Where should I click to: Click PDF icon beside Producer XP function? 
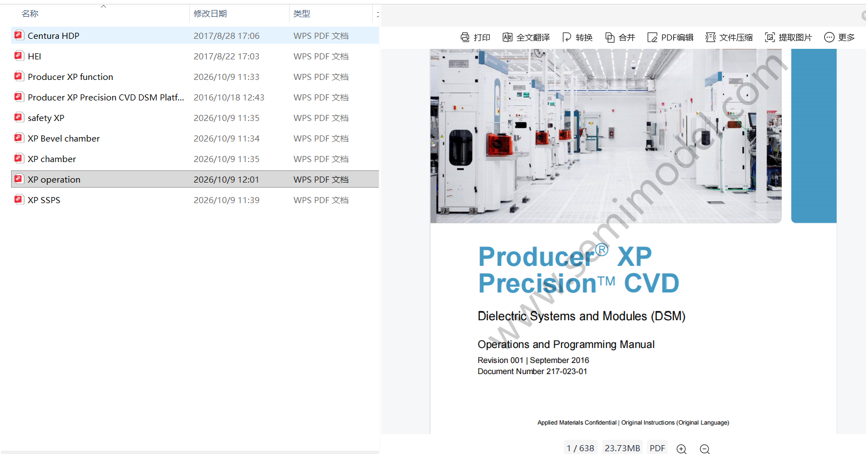click(x=19, y=76)
